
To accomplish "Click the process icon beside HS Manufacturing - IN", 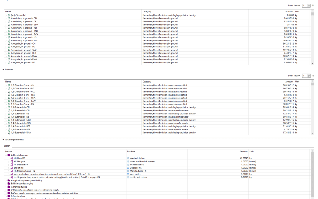I will 11,171.
